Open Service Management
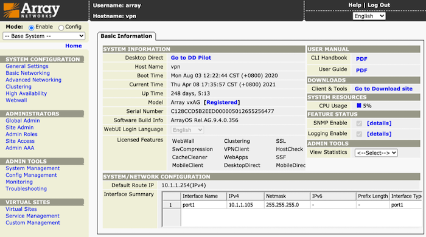This screenshot has height=237, width=426. tap(32, 216)
